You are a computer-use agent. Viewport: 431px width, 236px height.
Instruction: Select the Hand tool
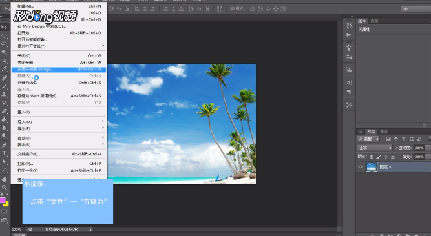(x=4, y=179)
